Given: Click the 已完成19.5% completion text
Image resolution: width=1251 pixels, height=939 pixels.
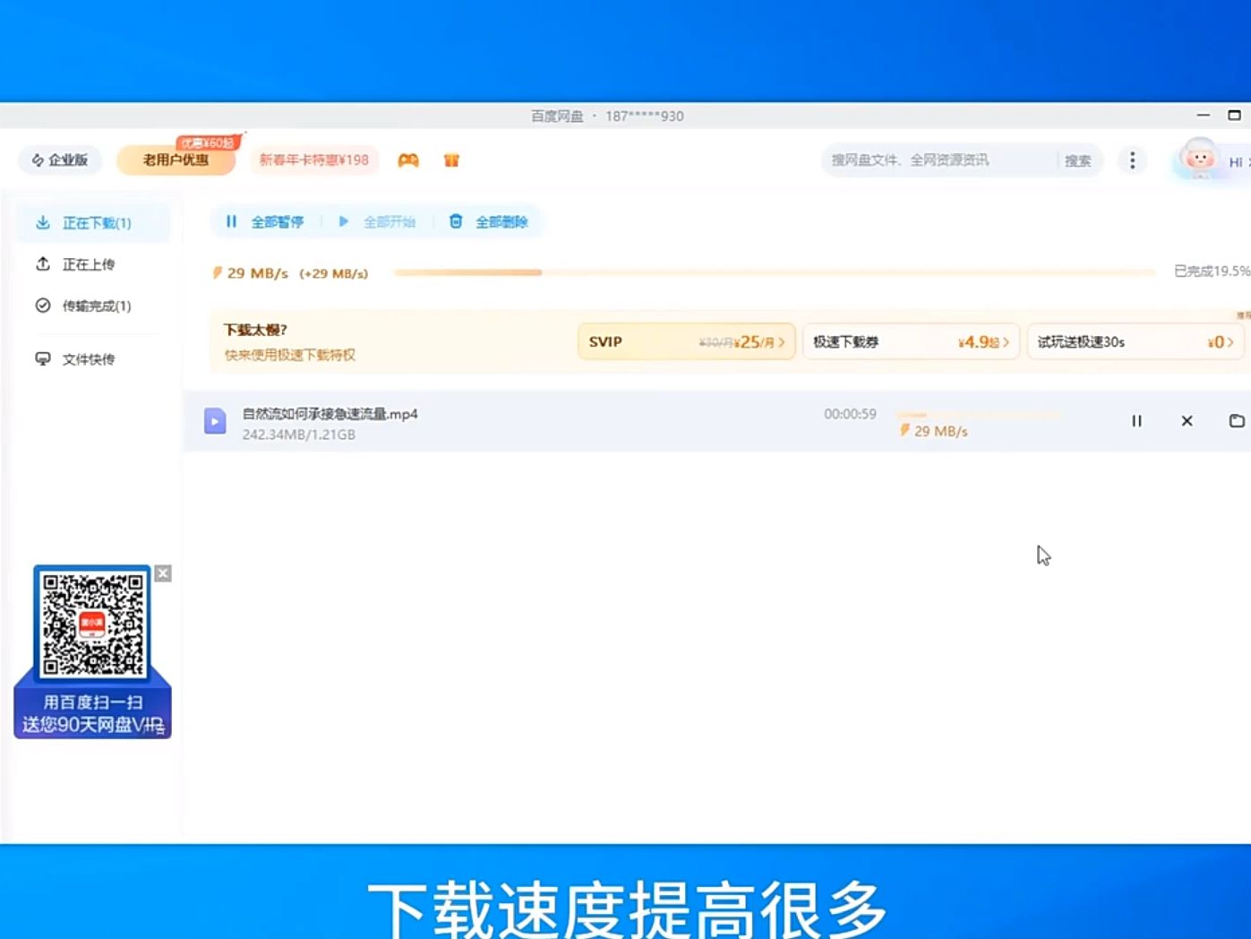Looking at the screenshot, I should [1212, 271].
